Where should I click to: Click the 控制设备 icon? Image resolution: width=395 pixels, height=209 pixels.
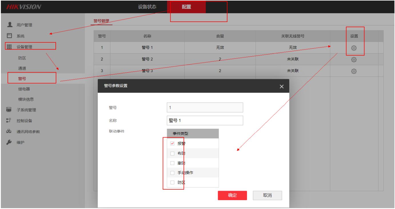click(x=9, y=120)
